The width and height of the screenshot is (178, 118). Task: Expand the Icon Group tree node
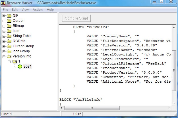[4, 52]
